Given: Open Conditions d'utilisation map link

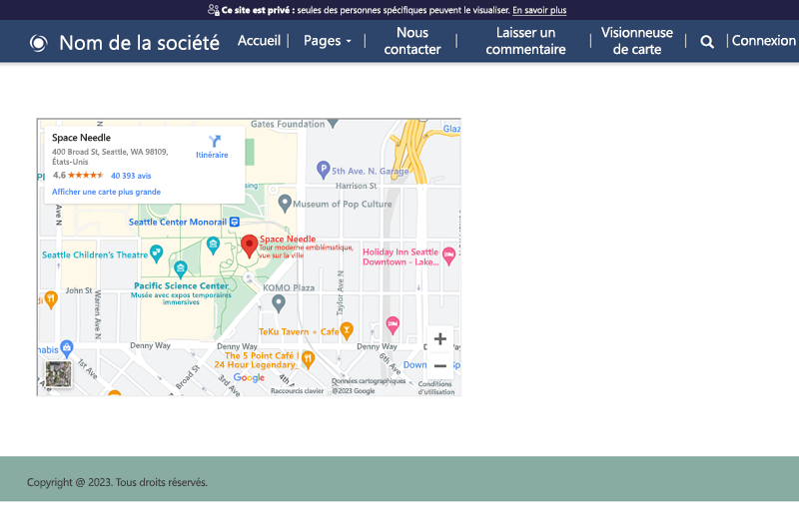Looking at the screenshot, I should click(436, 388).
